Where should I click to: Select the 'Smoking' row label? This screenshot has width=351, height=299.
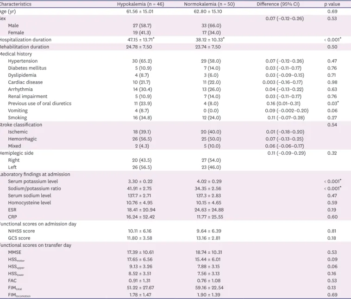pyautogui.click(x=18, y=118)
